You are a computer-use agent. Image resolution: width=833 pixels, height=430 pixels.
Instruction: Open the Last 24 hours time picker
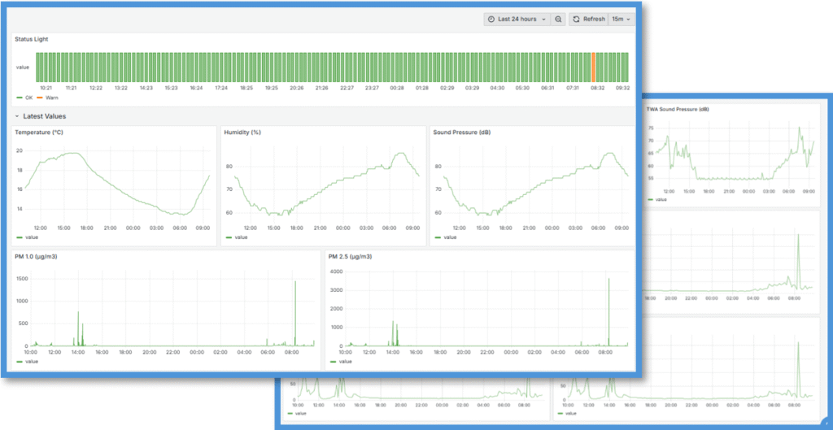pyautogui.click(x=517, y=20)
